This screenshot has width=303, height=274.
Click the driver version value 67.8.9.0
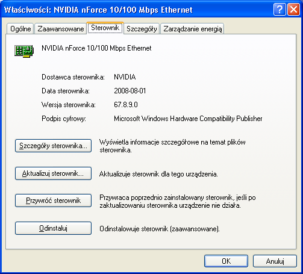(126, 105)
